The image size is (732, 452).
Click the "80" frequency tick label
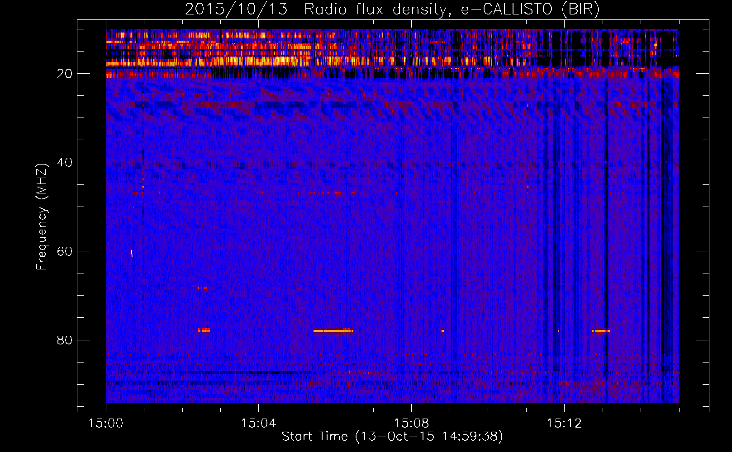65,340
